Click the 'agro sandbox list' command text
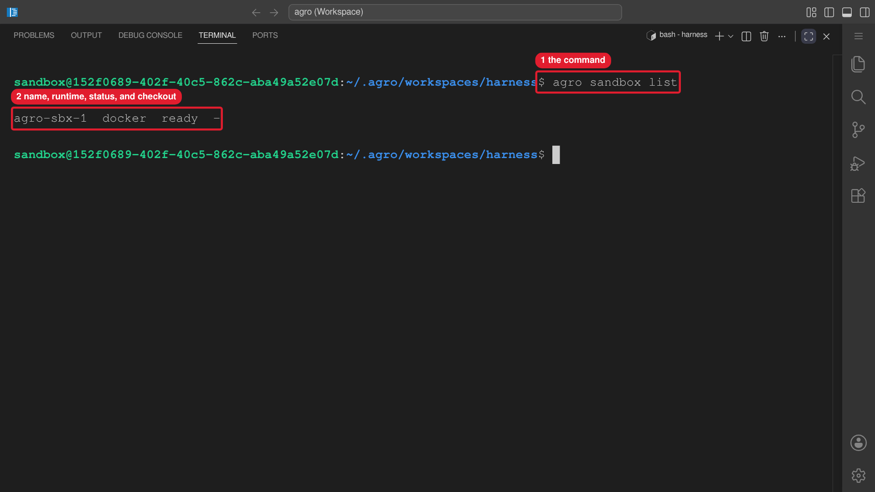 (x=615, y=82)
